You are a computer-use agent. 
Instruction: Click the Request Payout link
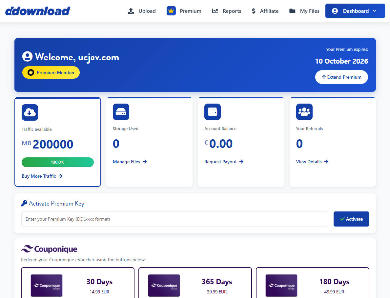(224, 162)
